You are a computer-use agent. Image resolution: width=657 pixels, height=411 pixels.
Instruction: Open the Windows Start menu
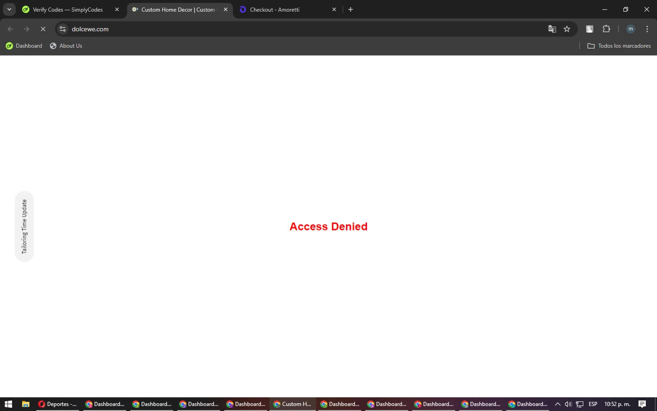(8, 404)
